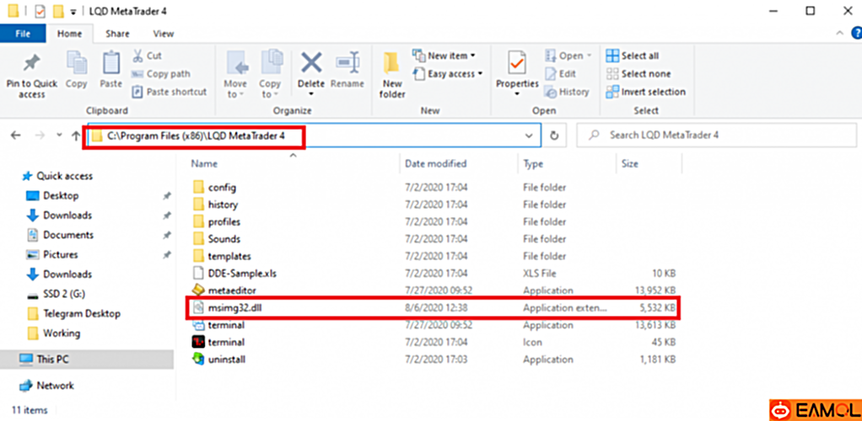Click Open in the Open group
862x421 pixels.
pos(568,56)
